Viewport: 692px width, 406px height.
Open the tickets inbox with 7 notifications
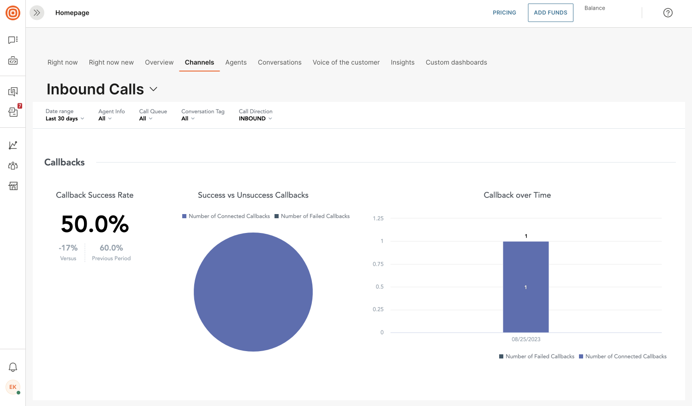coord(12,112)
